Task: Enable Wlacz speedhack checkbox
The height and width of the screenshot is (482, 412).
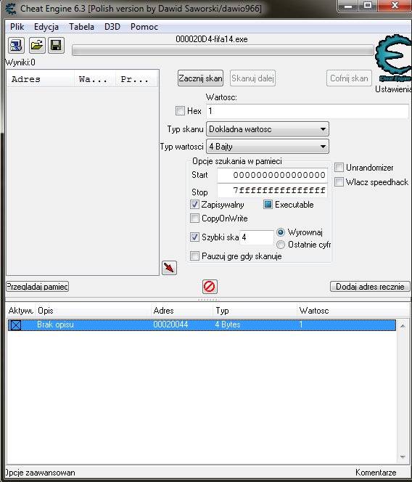Action: (339, 181)
